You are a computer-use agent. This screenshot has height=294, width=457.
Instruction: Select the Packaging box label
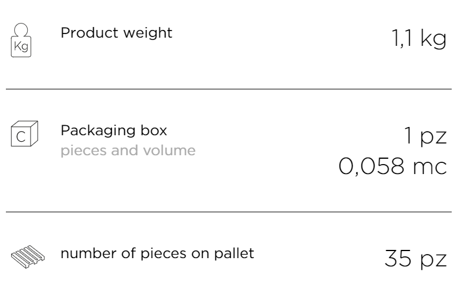click(114, 131)
